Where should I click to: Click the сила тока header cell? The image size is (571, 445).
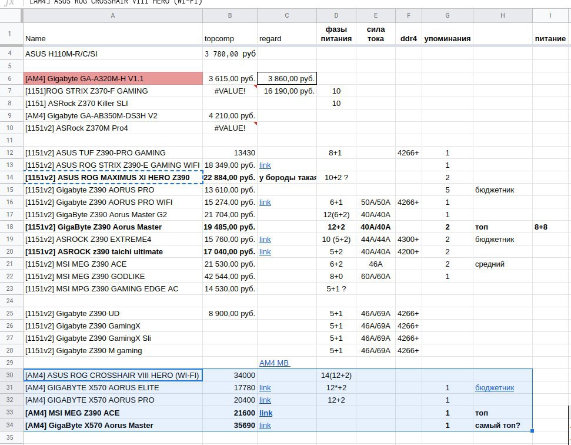(x=375, y=34)
